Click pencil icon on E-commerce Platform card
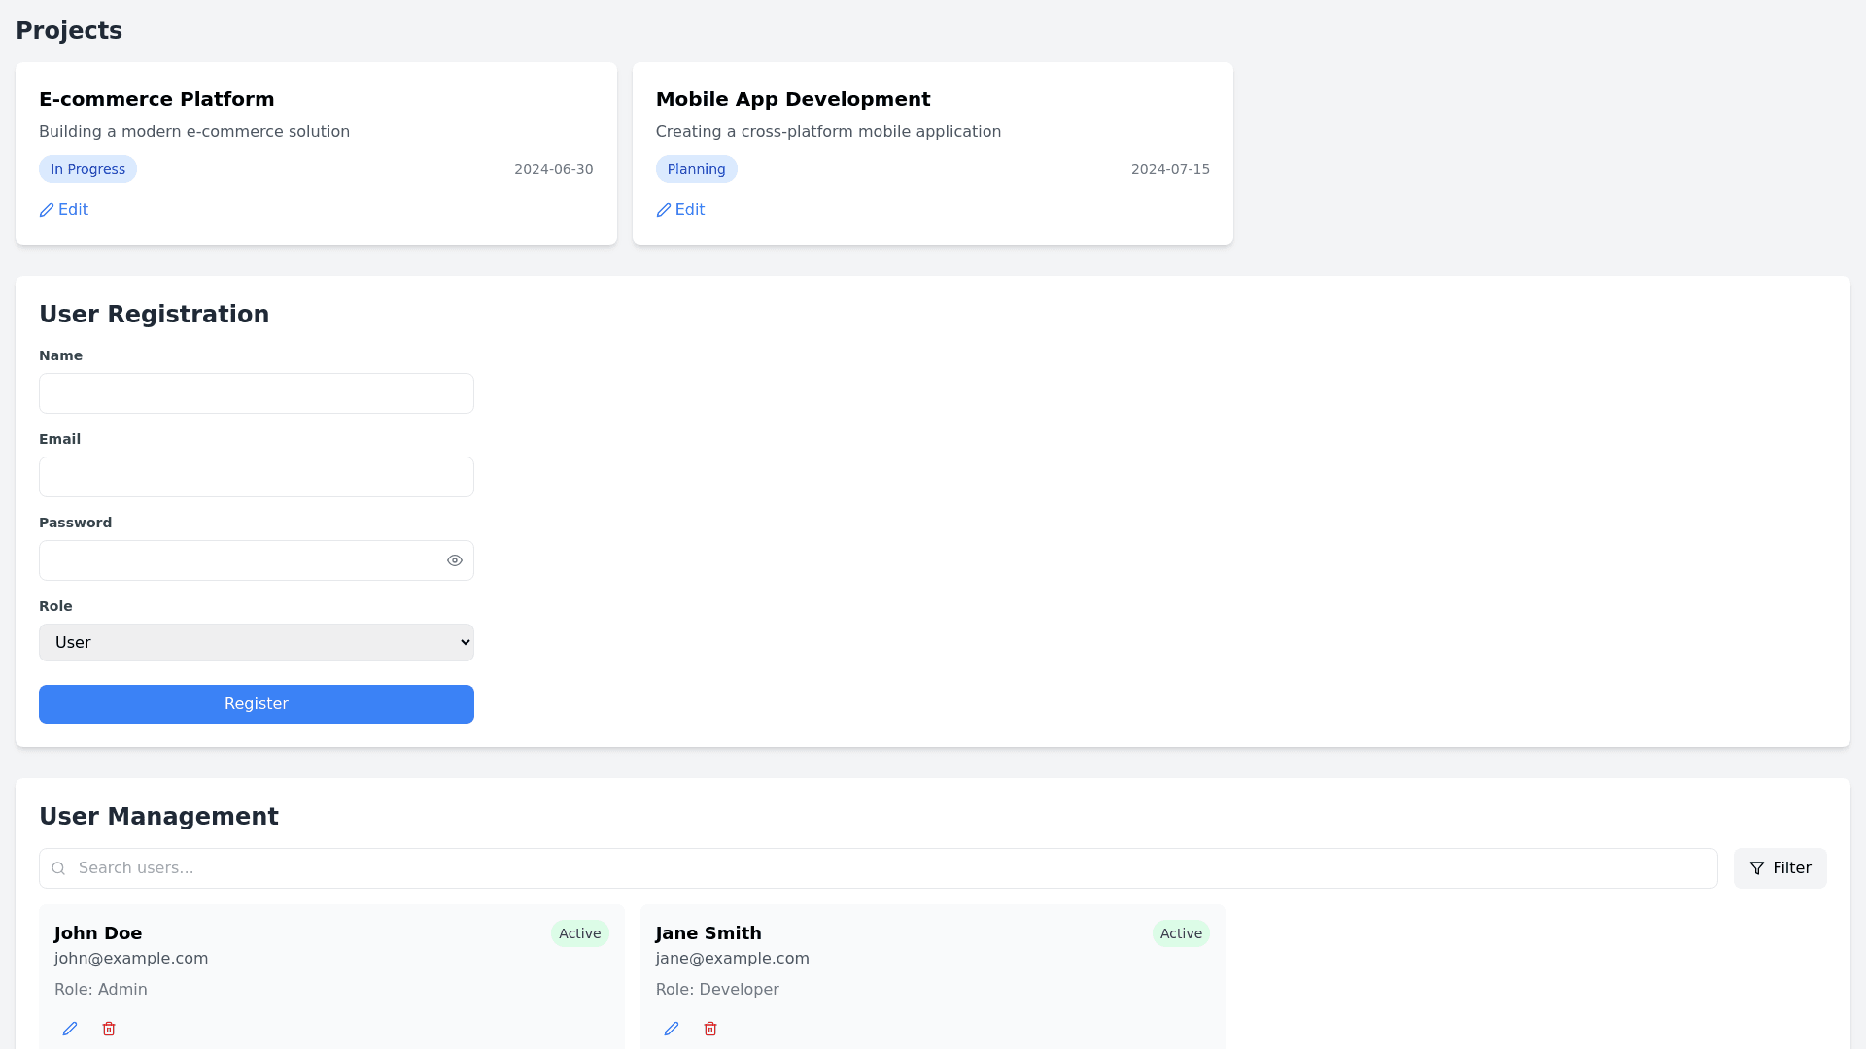 47,210
